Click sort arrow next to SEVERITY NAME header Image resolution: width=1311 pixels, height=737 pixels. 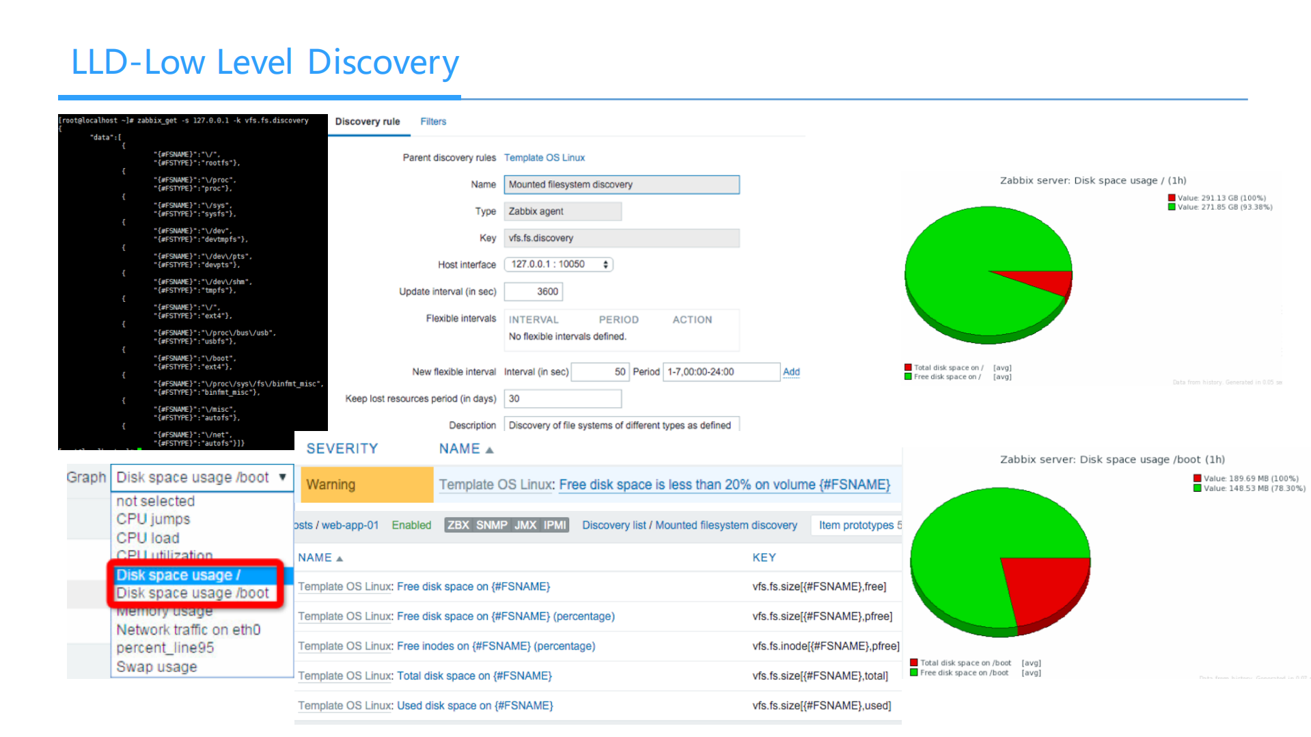pos(489,450)
